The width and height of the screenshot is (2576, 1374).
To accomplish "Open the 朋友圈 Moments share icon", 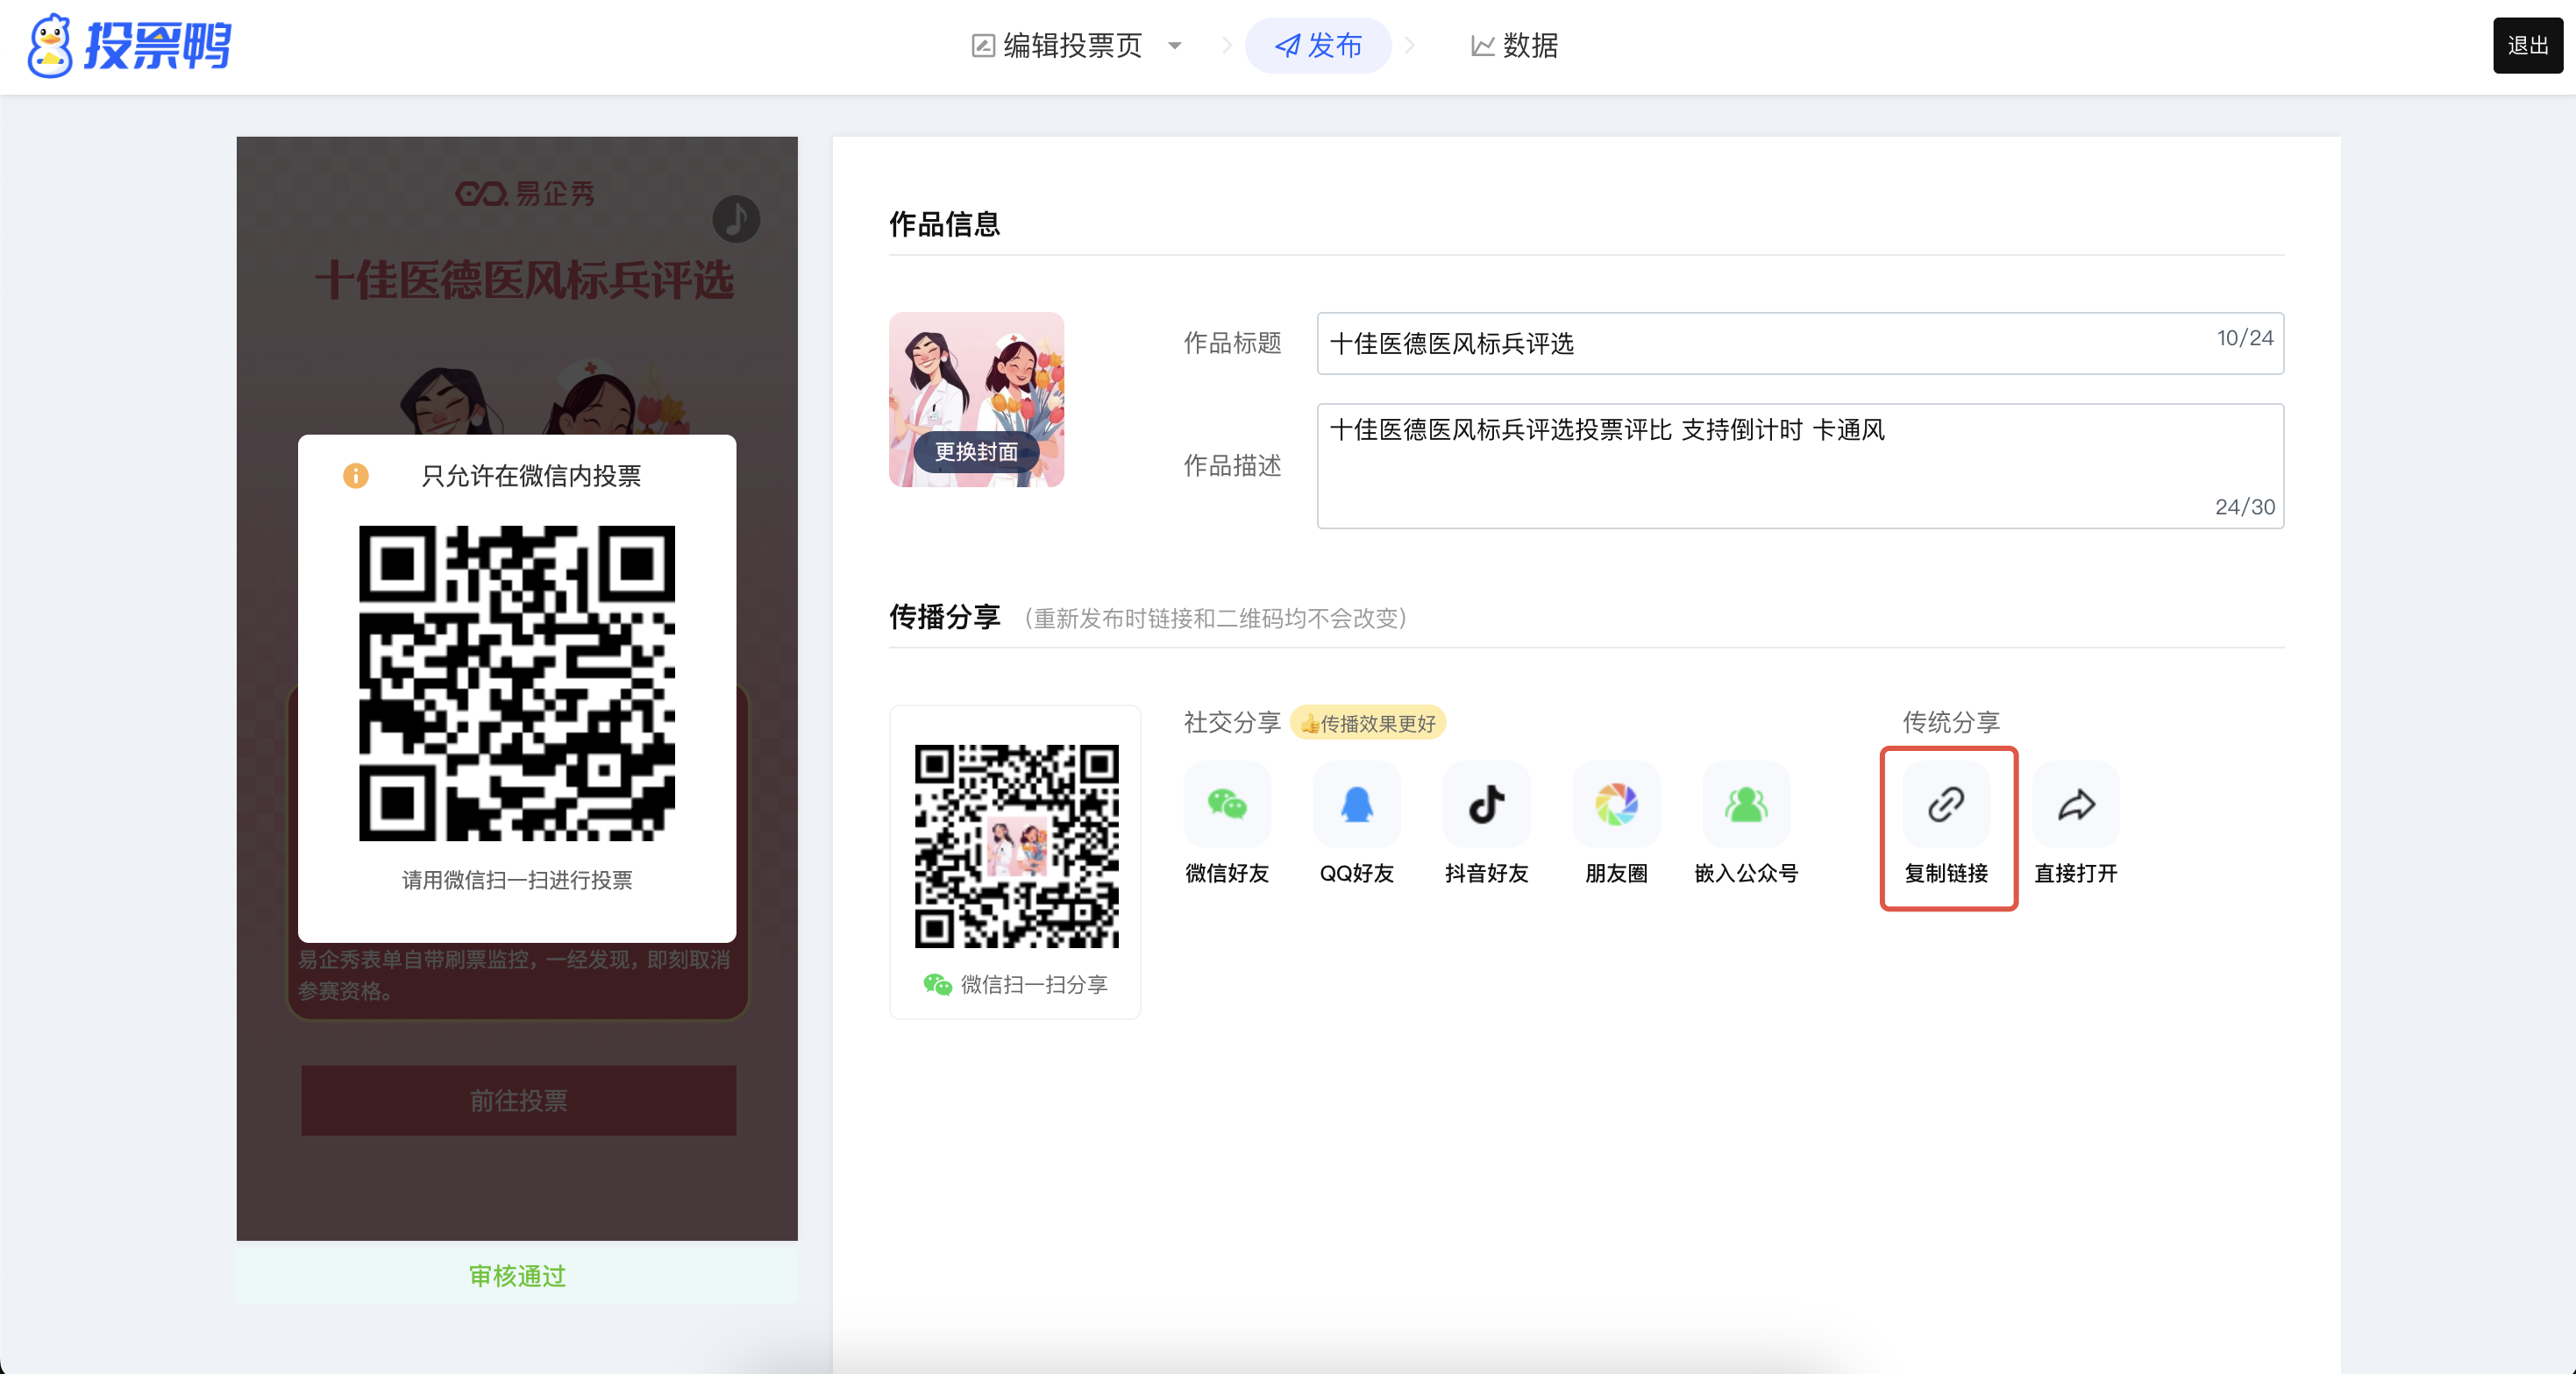I will pyautogui.click(x=1616, y=804).
